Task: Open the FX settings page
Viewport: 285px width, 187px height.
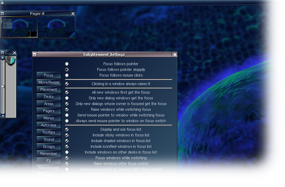Action: [x=48, y=161]
